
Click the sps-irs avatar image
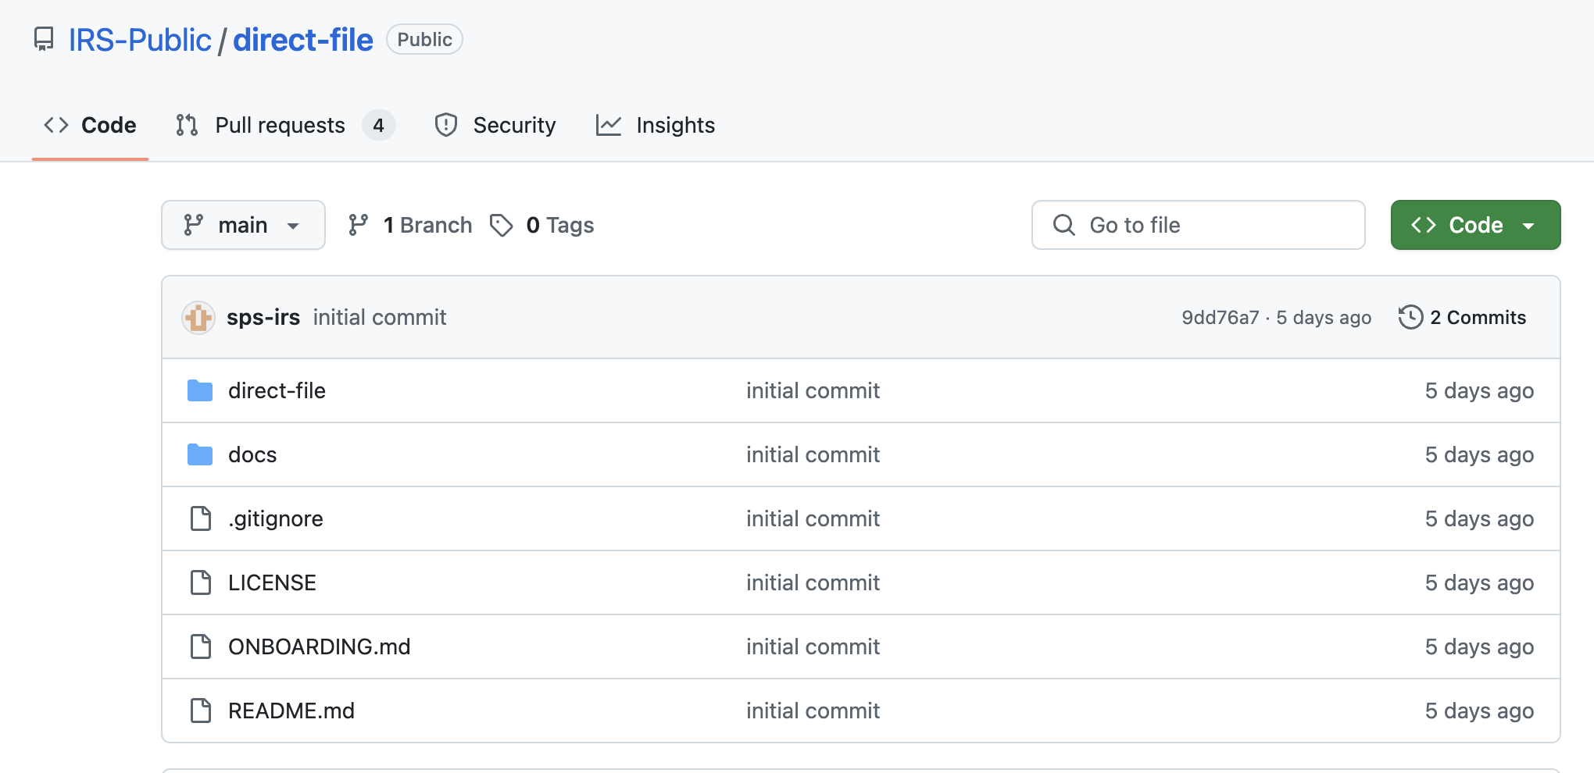pos(198,318)
